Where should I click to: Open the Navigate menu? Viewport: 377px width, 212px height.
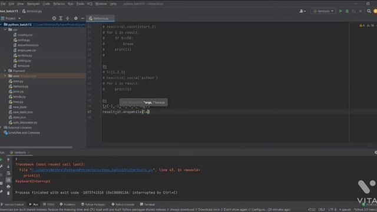click(33, 4)
